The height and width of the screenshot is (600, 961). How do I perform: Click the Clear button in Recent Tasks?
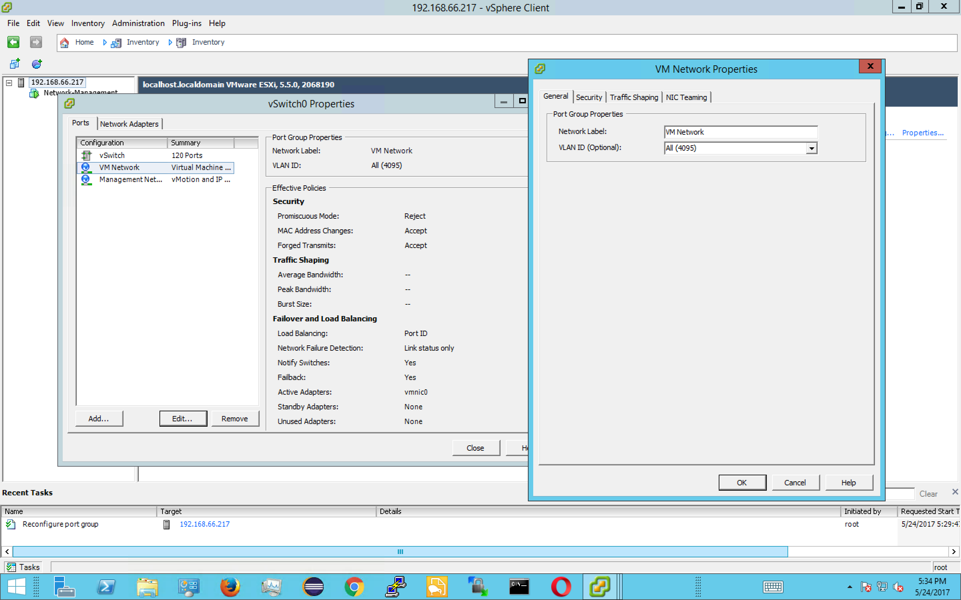point(928,494)
